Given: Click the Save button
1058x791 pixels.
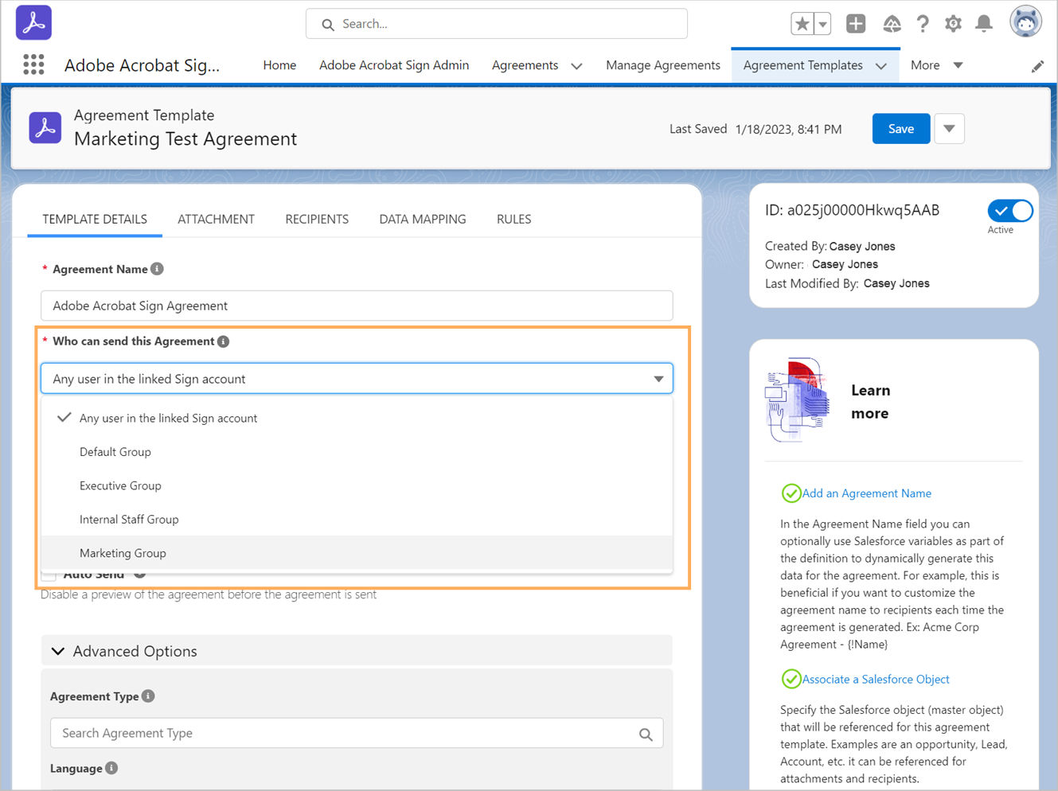Looking at the screenshot, I should [x=901, y=129].
